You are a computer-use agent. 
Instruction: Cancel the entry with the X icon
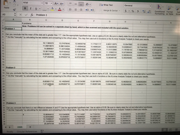(21, 15)
